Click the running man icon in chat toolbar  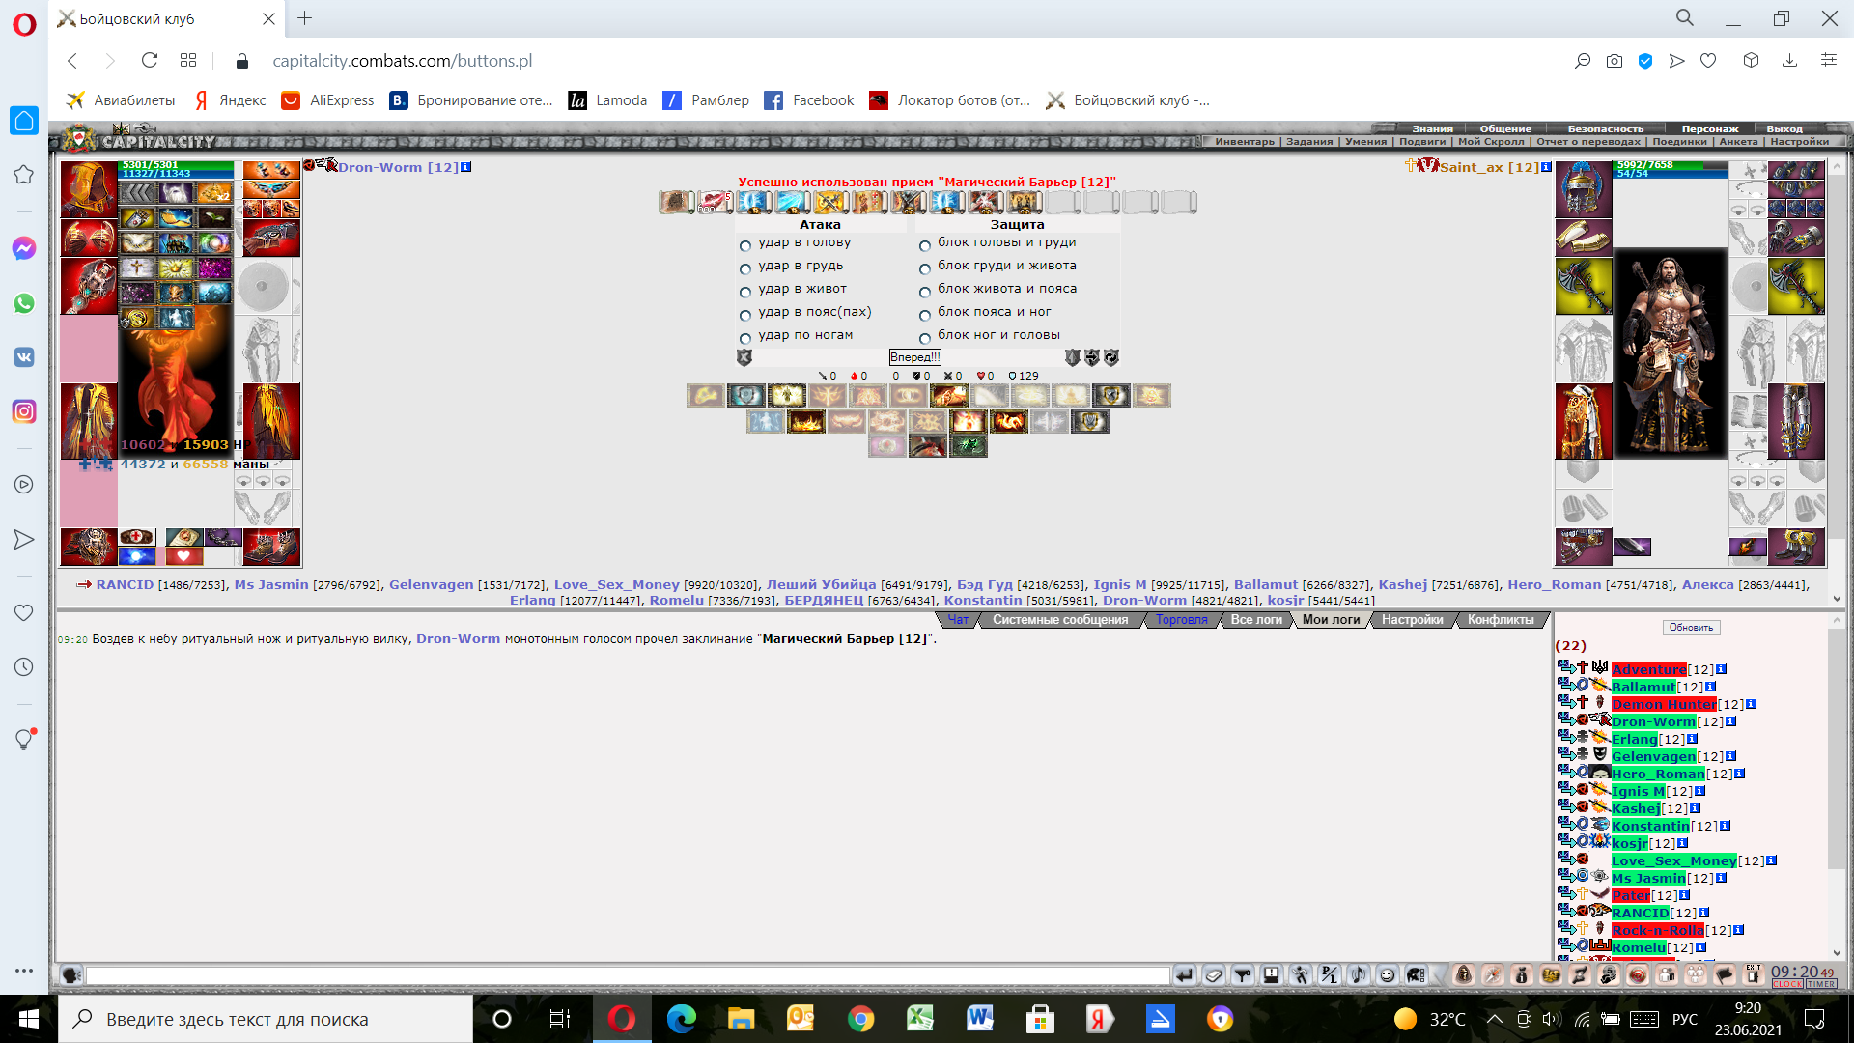click(x=1301, y=975)
